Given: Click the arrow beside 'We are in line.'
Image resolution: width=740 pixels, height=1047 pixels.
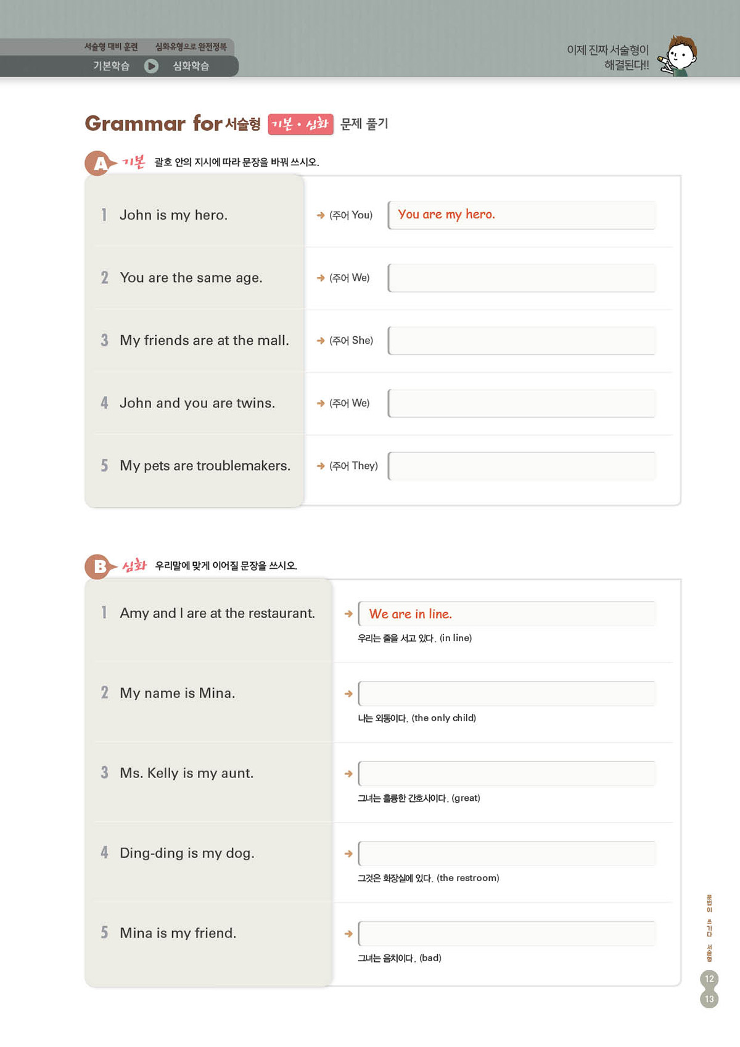Looking at the screenshot, I should (x=348, y=614).
